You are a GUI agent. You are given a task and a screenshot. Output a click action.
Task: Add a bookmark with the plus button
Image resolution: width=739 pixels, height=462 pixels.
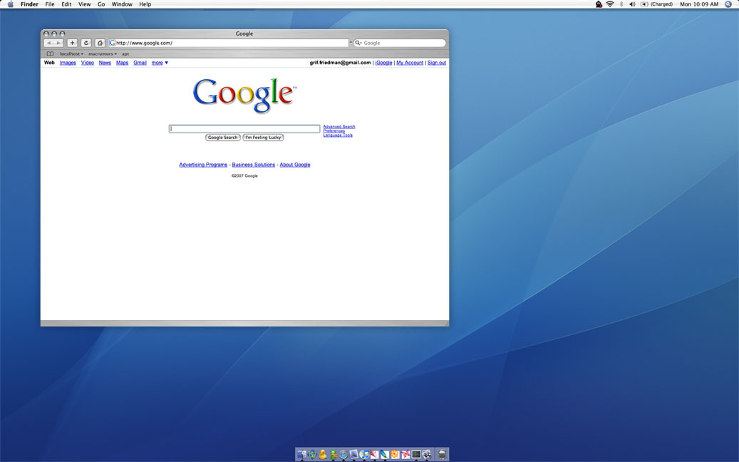point(72,43)
